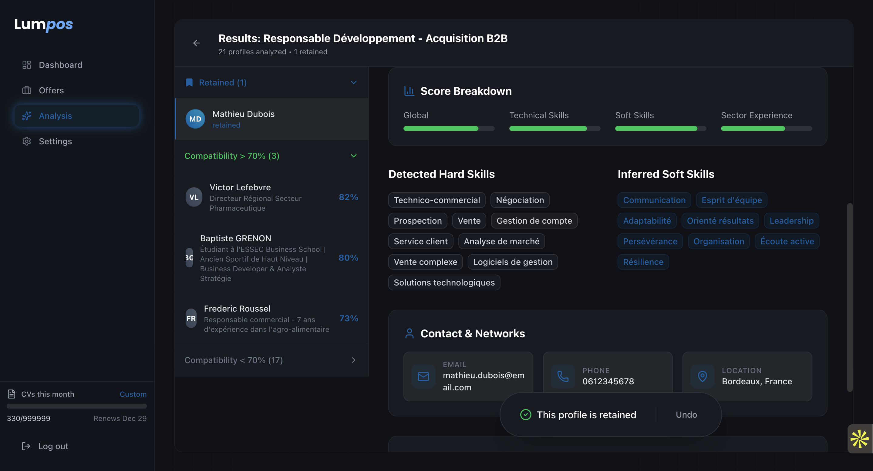The image size is (873, 471).
Task: Expand the Compatibility < 70% (17) chevron
Action: click(353, 360)
